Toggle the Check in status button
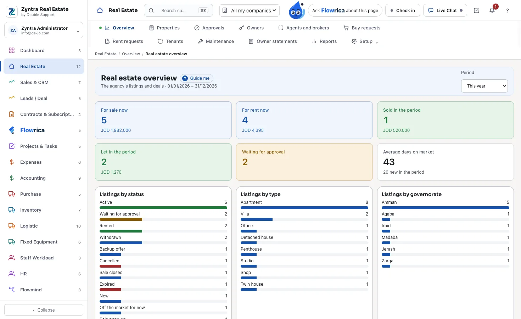 [403, 11]
